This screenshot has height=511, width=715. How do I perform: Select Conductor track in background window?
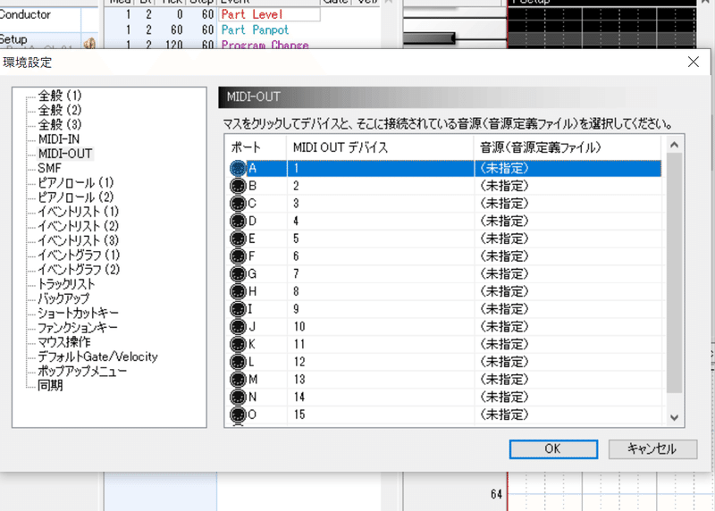pyautogui.click(x=25, y=14)
